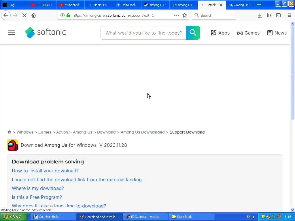This screenshot has height=221, width=295.
Task: Switch to the Among Us Steam tab
Action: coord(155,5)
